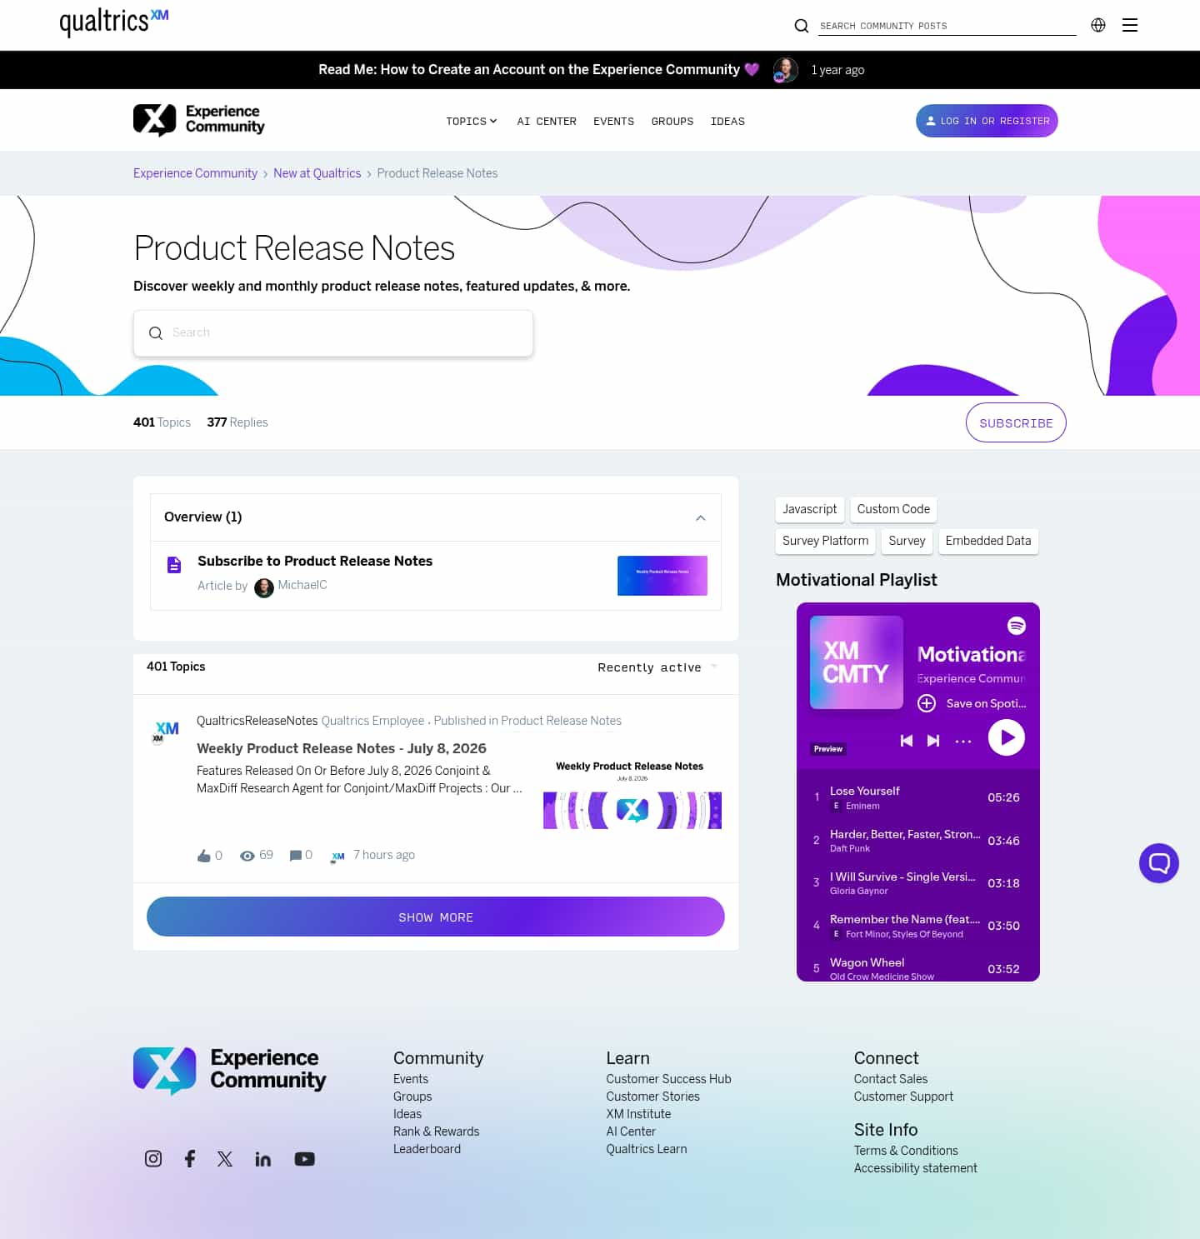Image resolution: width=1200 pixels, height=1239 pixels.
Task: Focus the Search Community Posts field
Action: click(x=947, y=26)
